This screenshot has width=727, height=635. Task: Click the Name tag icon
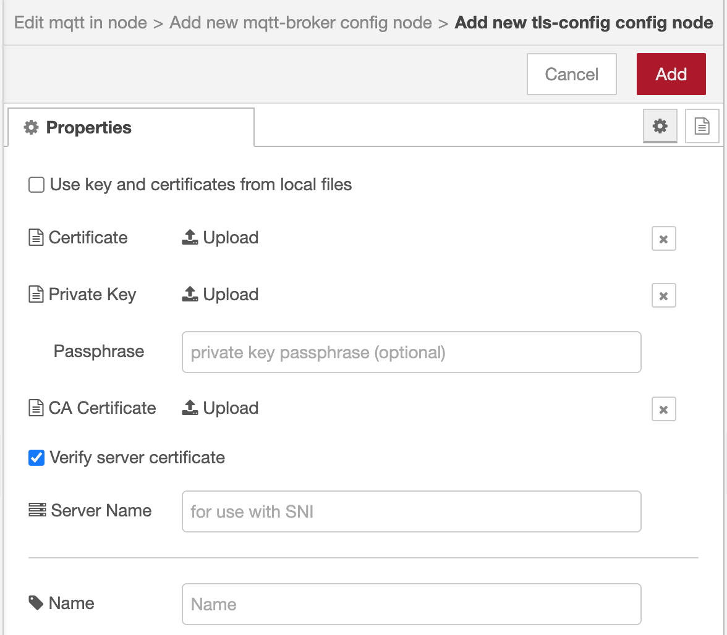(36, 603)
